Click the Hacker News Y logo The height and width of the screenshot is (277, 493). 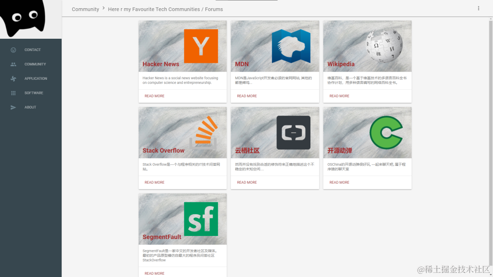(x=201, y=46)
